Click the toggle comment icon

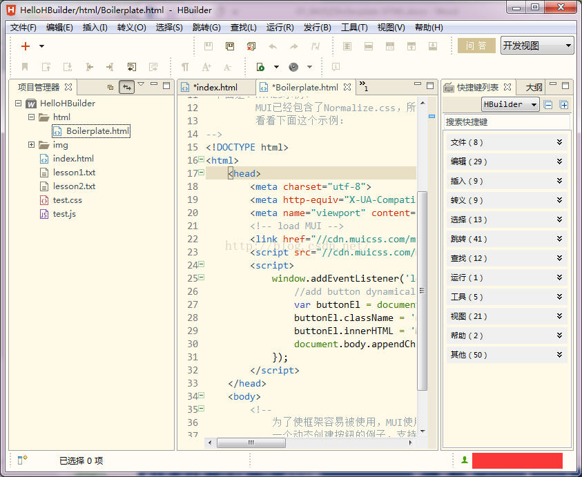(x=316, y=46)
